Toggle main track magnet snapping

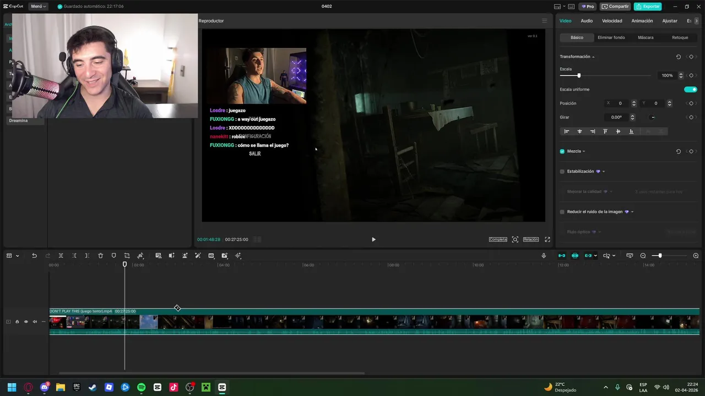562,256
